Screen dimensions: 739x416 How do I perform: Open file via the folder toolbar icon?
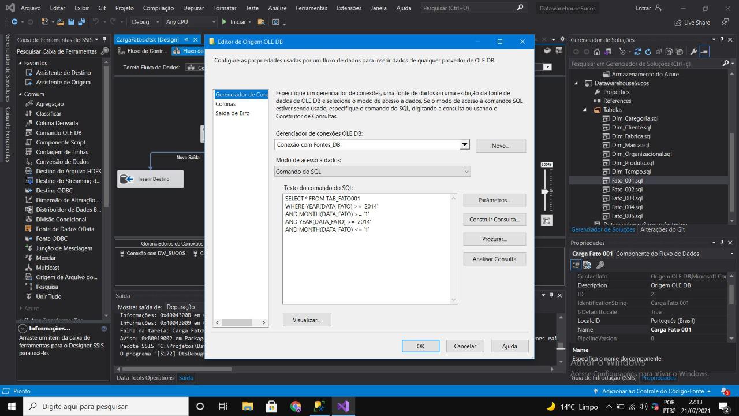[60, 22]
